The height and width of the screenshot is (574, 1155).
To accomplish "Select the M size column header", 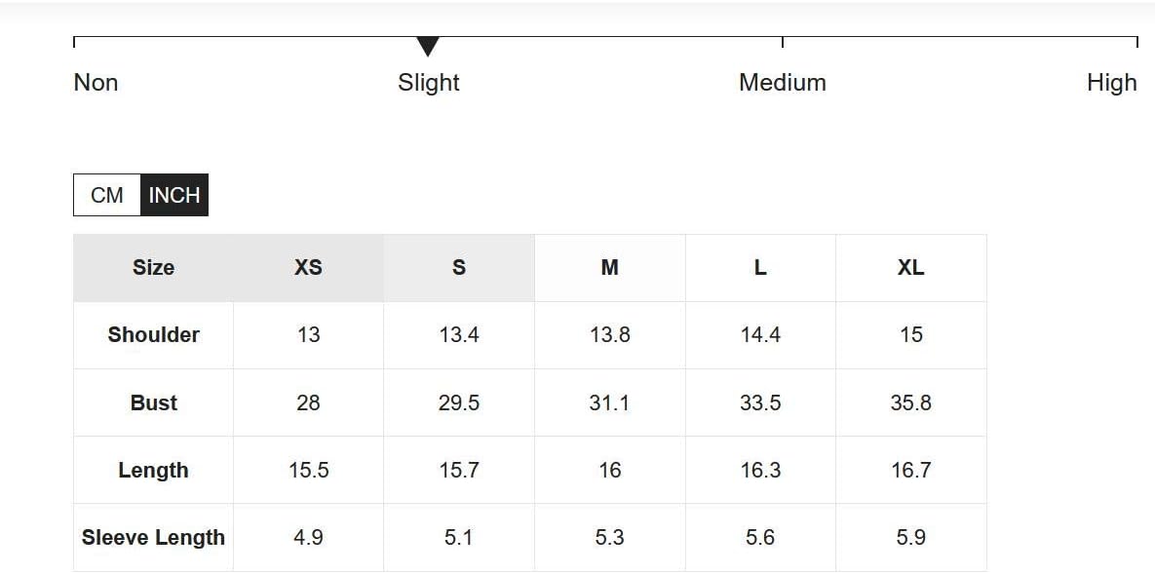I will [x=610, y=267].
